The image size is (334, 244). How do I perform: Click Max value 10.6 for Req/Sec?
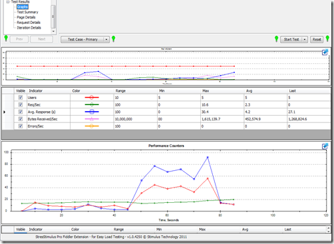pos(222,104)
